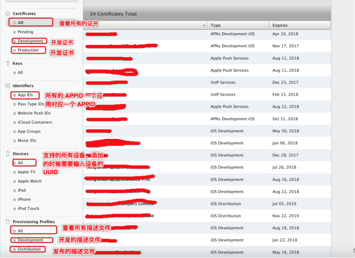The image size is (355, 258).
Task: Open Distribution provisioning profiles
Action: pyautogui.click(x=29, y=249)
